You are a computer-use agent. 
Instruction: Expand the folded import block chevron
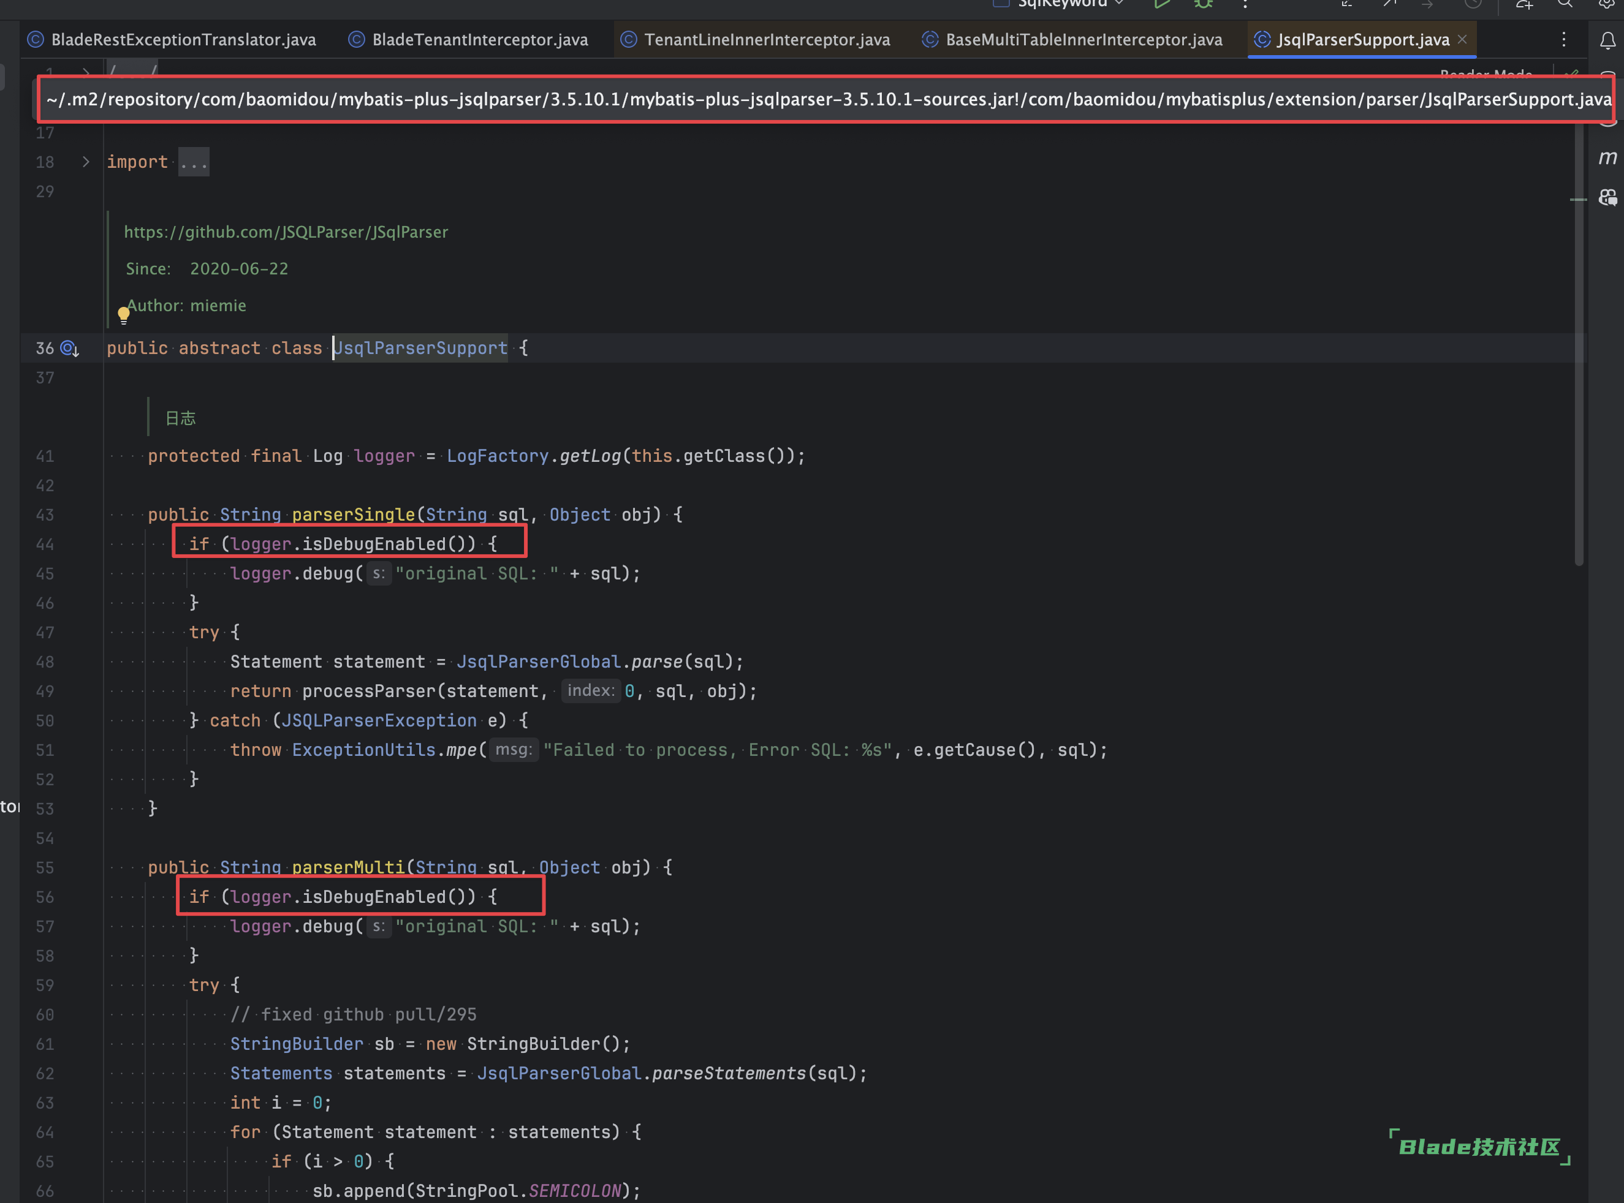pyautogui.click(x=86, y=162)
